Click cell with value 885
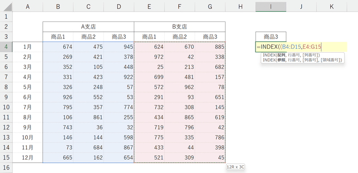Viewport: 358px width, 173px height. click(x=210, y=47)
